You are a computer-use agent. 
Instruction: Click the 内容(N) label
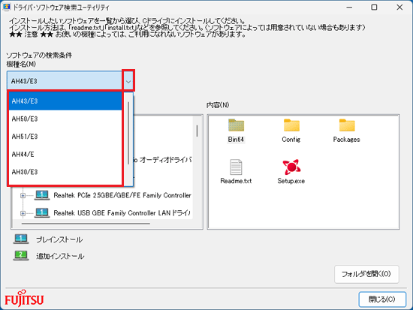[218, 105]
